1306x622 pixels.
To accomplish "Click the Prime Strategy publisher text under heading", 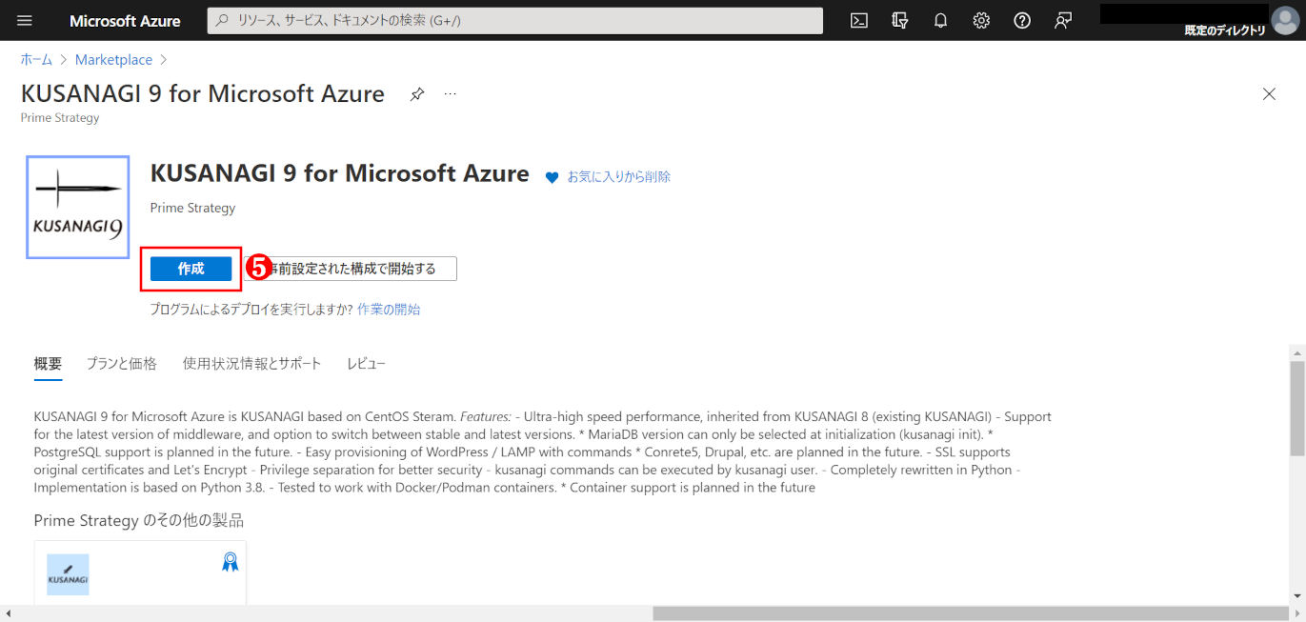I will point(192,208).
